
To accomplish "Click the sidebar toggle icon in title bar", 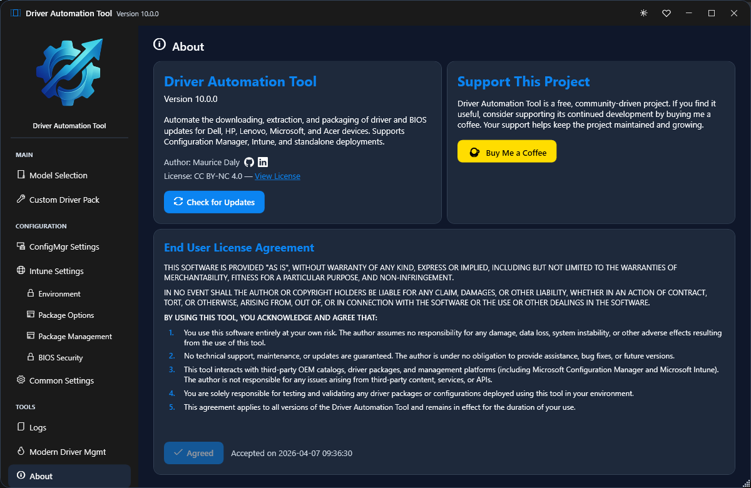I will pos(16,13).
